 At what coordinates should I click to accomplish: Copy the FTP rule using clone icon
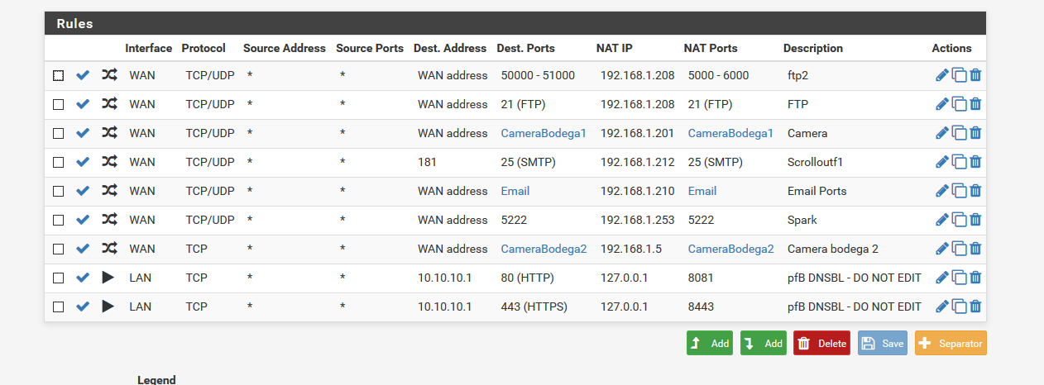click(960, 104)
